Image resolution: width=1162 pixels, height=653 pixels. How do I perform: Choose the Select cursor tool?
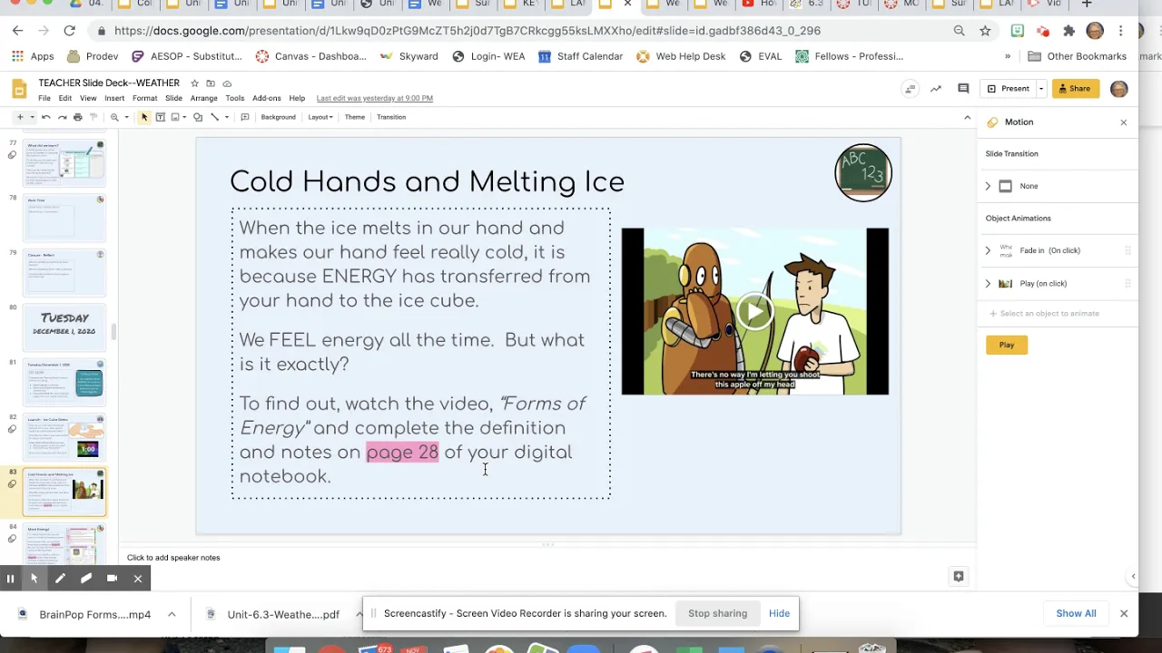pyautogui.click(x=143, y=117)
